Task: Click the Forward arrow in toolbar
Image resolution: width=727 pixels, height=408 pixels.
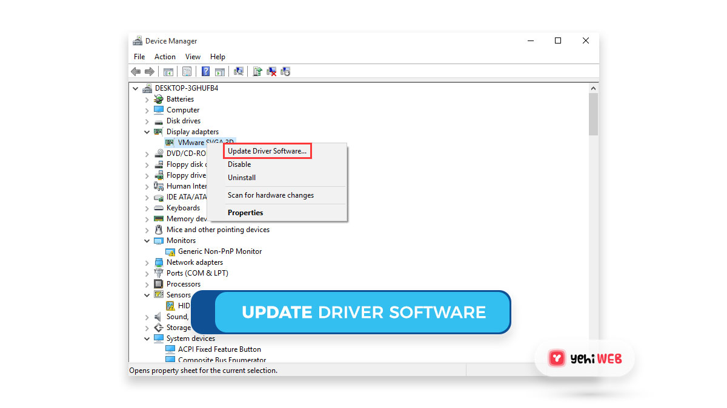Action: (149, 71)
